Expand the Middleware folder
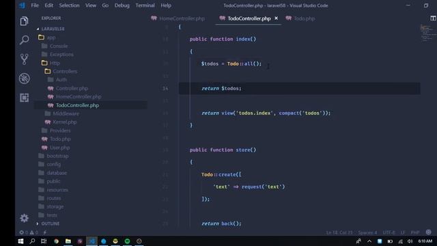437x246 pixels. pos(66,113)
